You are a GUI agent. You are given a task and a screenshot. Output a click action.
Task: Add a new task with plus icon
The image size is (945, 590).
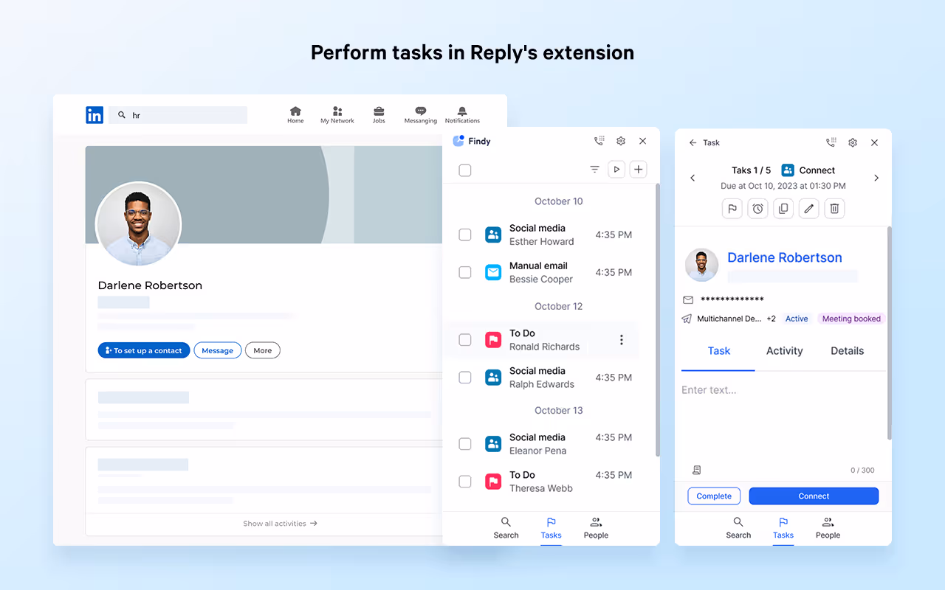click(x=639, y=170)
